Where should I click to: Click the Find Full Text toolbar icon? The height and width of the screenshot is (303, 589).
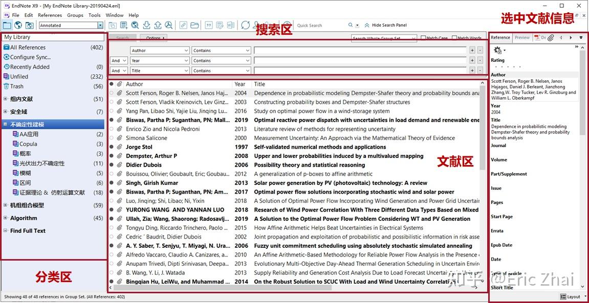[169, 25]
